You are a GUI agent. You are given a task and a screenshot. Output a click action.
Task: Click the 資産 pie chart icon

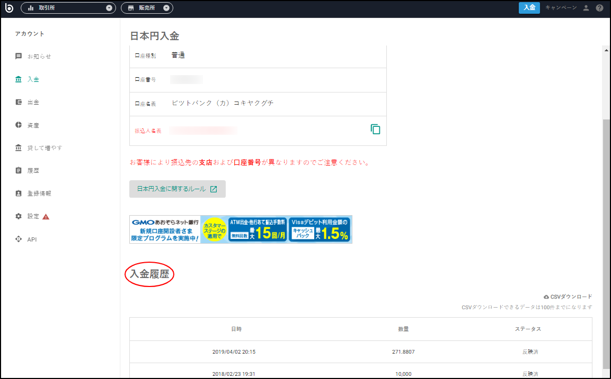(19, 125)
